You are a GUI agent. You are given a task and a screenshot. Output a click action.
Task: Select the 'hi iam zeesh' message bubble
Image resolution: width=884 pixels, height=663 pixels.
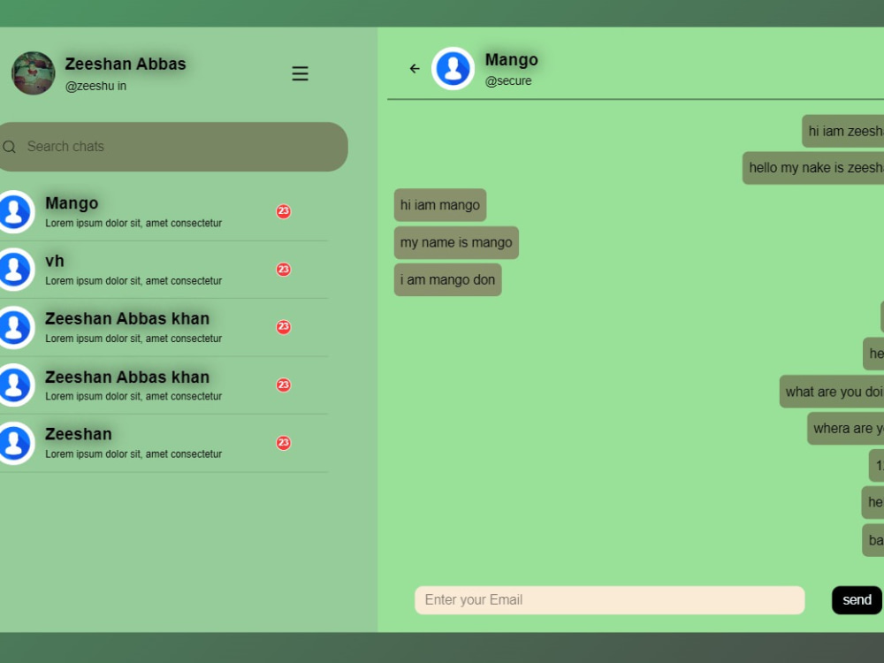point(842,132)
